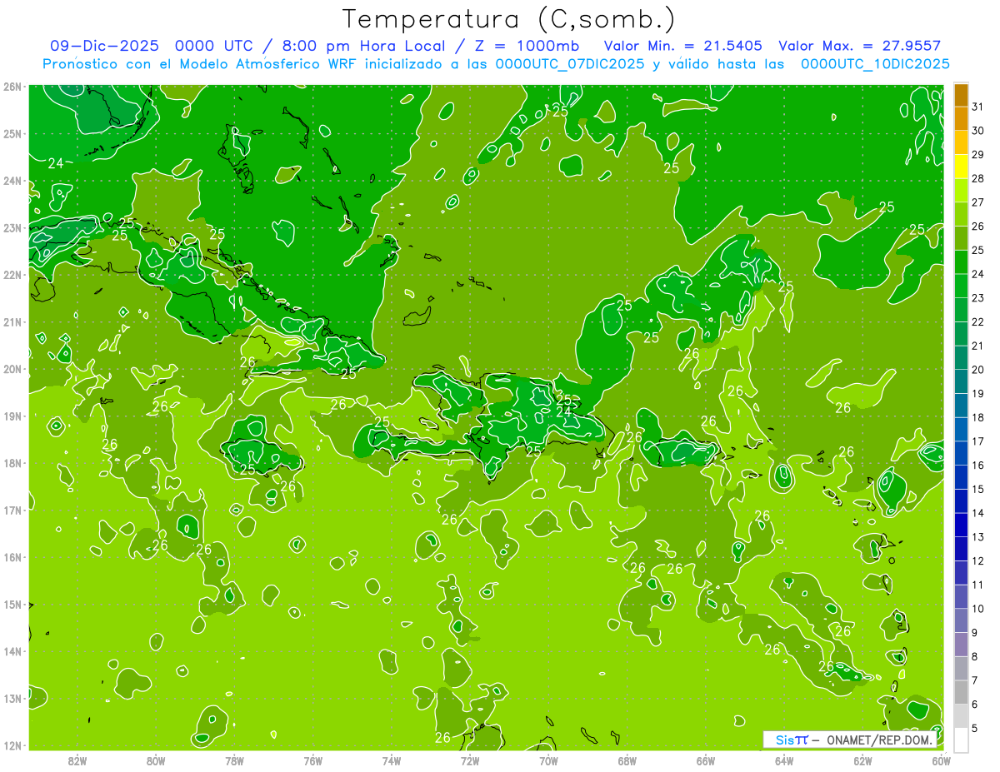This screenshot has height=772, width=1000.
Task: Click the "26N" latitude axis label
Action: (12, 87)
